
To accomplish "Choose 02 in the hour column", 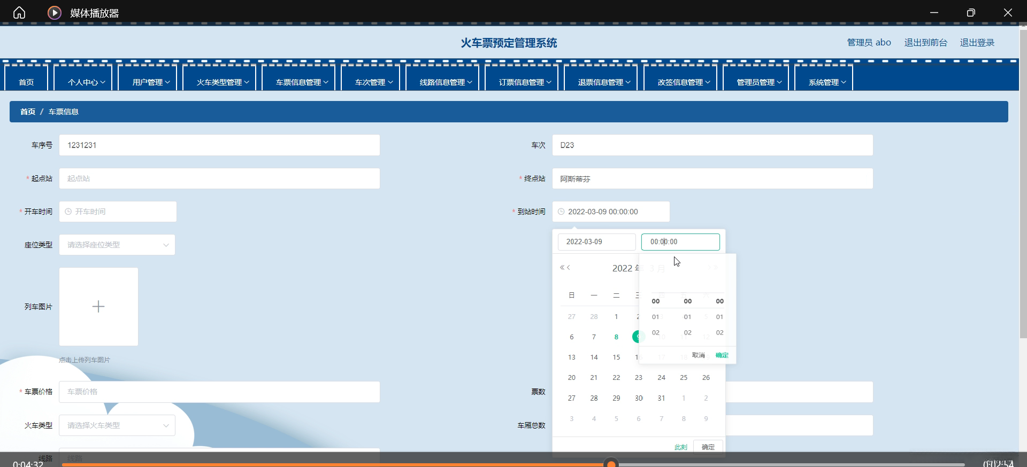I will (656, 332).
